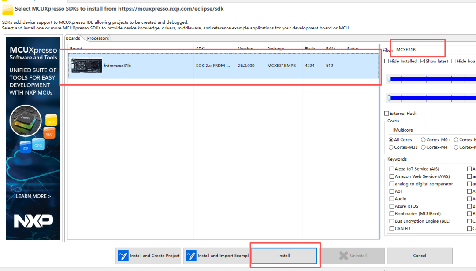Enable the AoI keyword checkbox

click(392, 191)
